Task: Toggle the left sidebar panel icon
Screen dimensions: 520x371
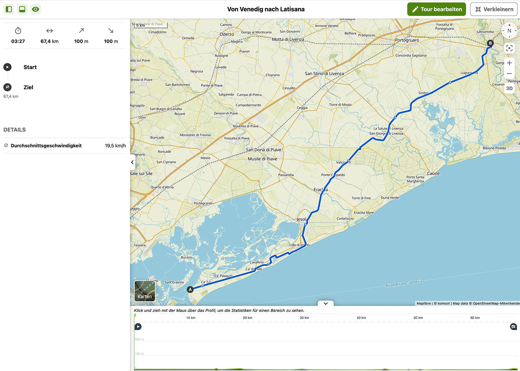Action: point(9,9)
